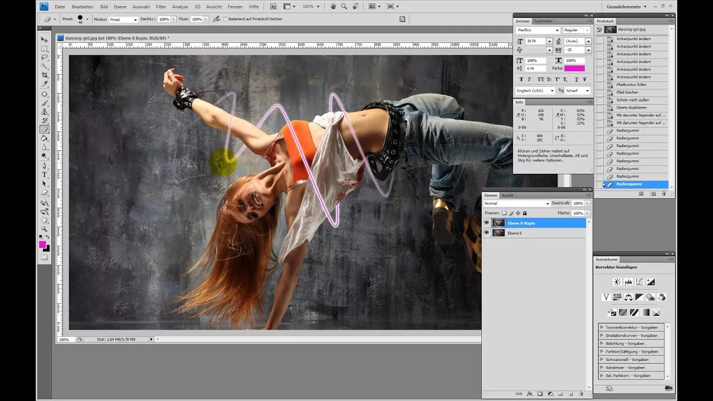This screenshot has width=713, height=401.
Task: Hide the Ebene 0 layer
Action: click(487, 233)
